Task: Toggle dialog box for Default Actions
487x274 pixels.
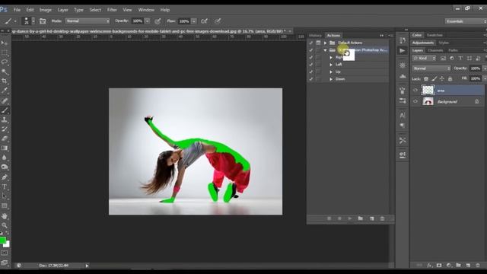Action: click(318, 43)
